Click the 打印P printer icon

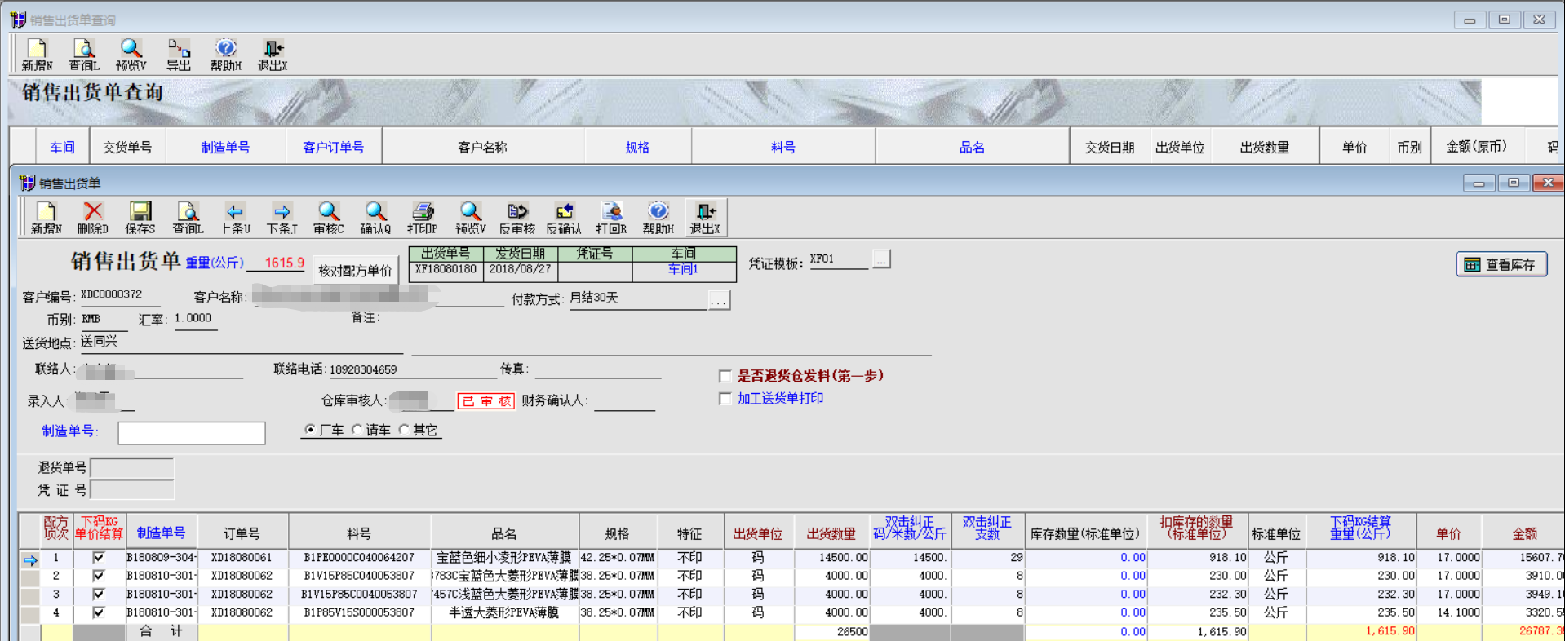point(423,218)
